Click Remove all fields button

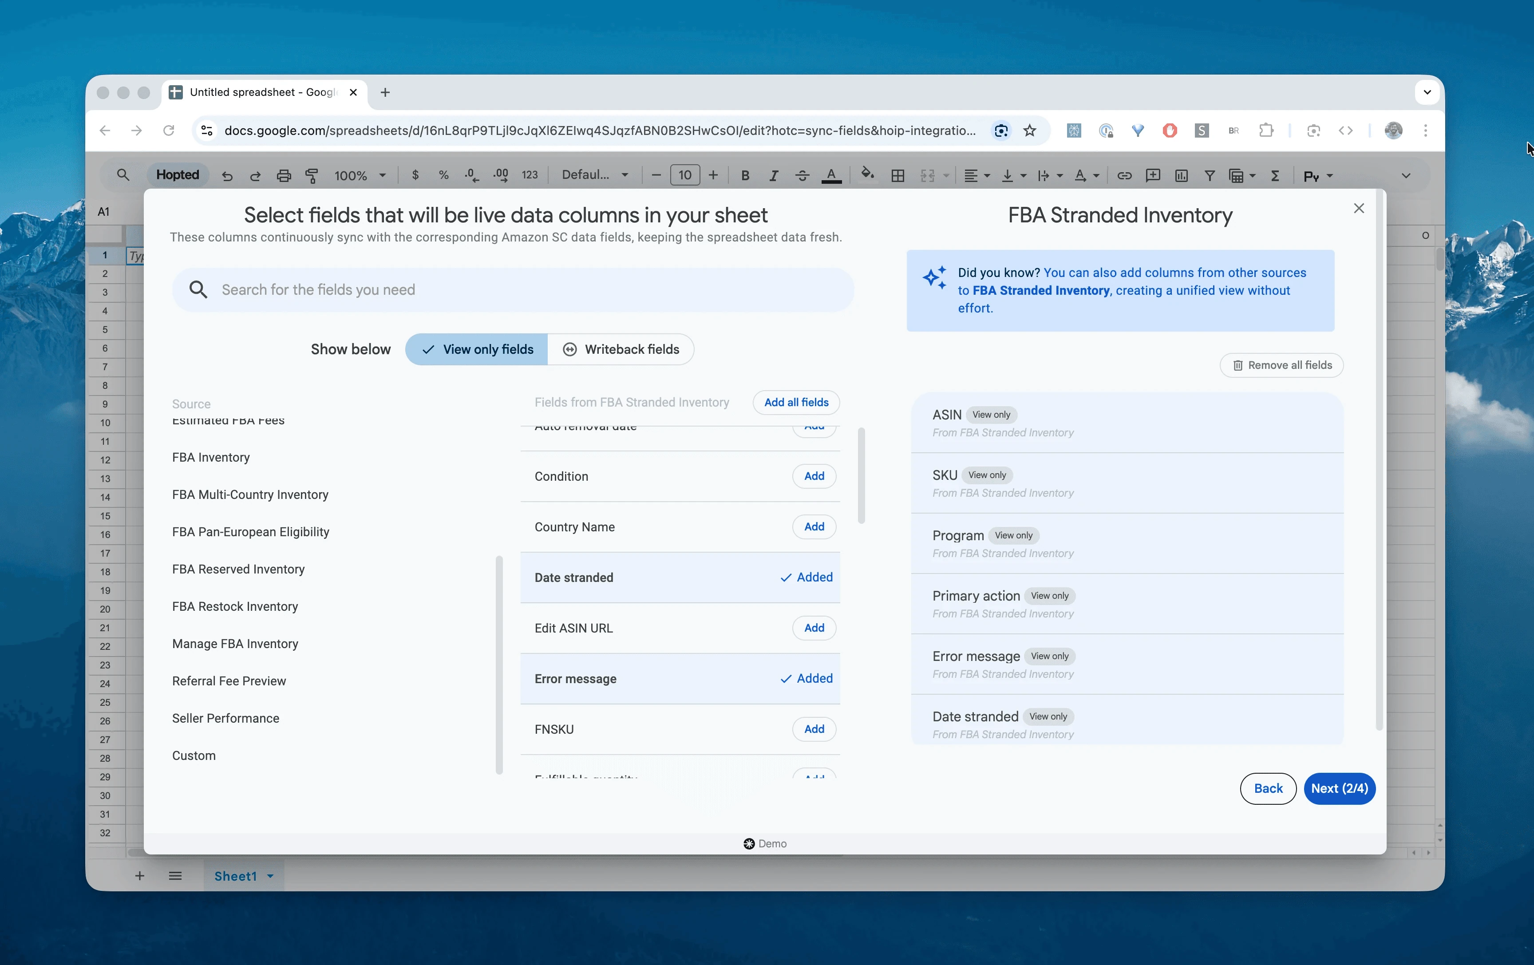click(1281, 365)
